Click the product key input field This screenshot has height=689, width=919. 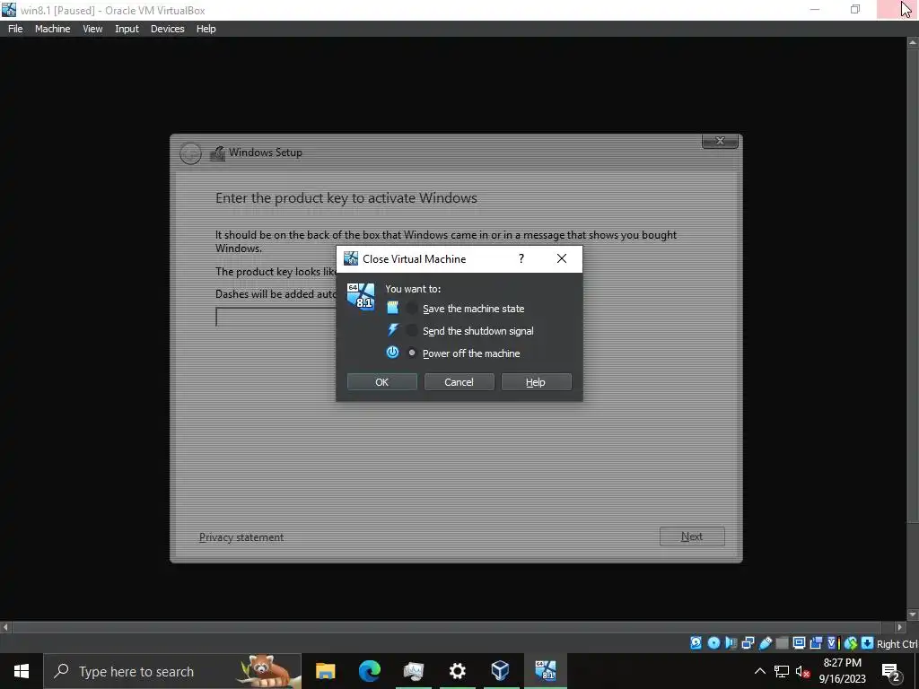point(276,317)
